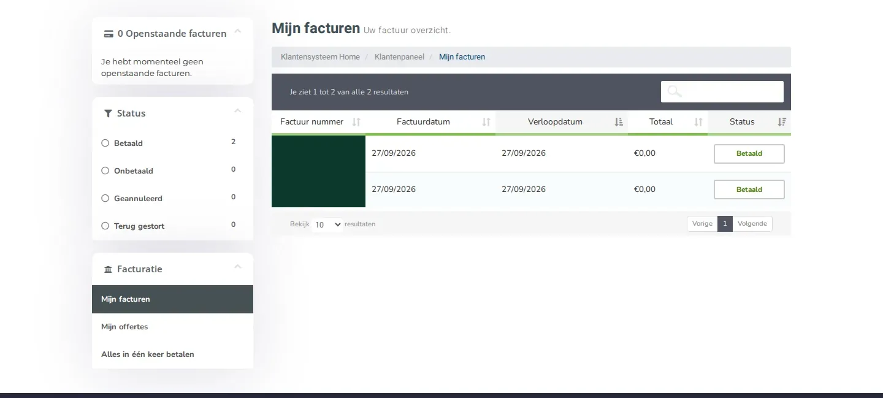This screenshot has width=883, height=398.
Task: Click the Vorige pagination button
Action: (702, 224)
